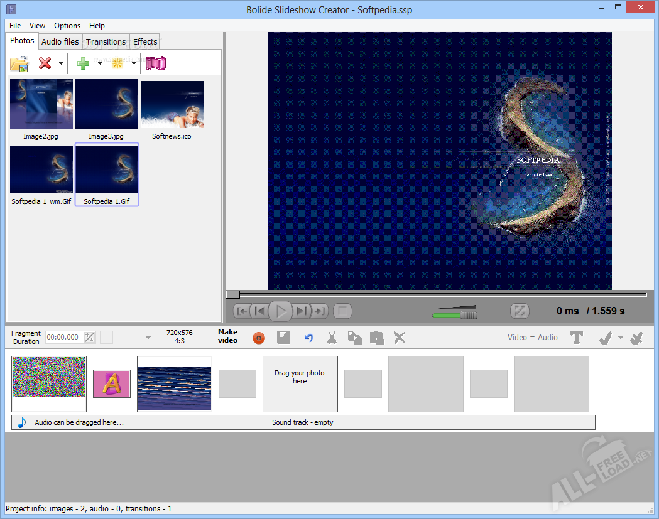The height and width of the screenshot is (519, 659).
Task: Click the blue undo arrow icon
Action: pyautogui.click(x=308, y=338)
